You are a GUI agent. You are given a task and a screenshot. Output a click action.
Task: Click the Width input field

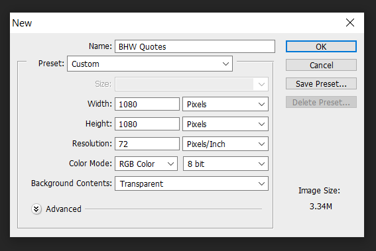147,104
